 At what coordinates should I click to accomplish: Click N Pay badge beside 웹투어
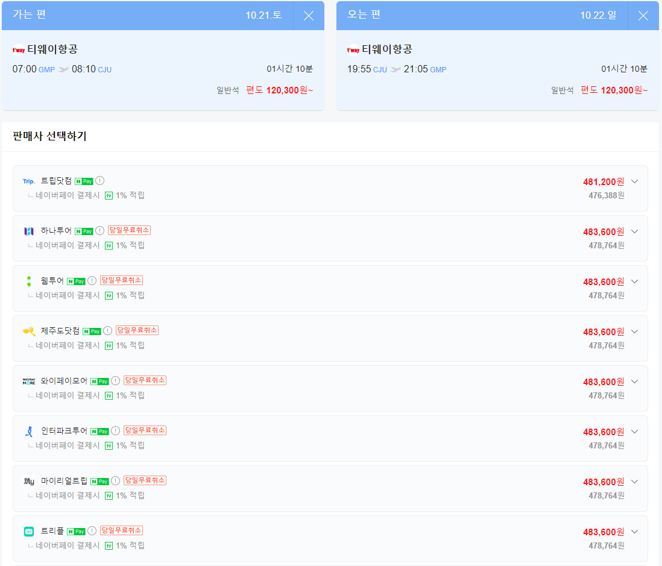click(x=76, y=281)
